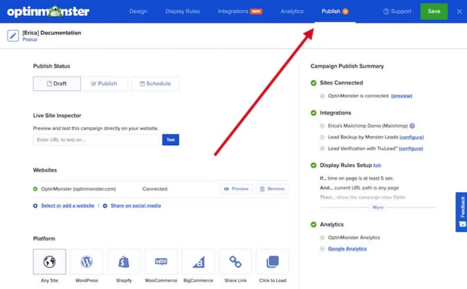This screenshot has height=289, width=467.
Task: Edit the Display Rules Setup
Action: [377, 166]
